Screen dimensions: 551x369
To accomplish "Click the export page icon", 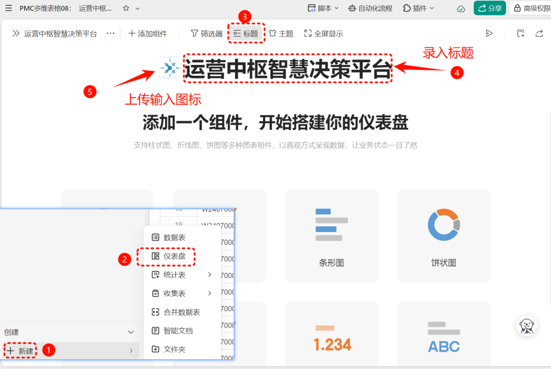I will pyautogui.click(x=520, y=33).
